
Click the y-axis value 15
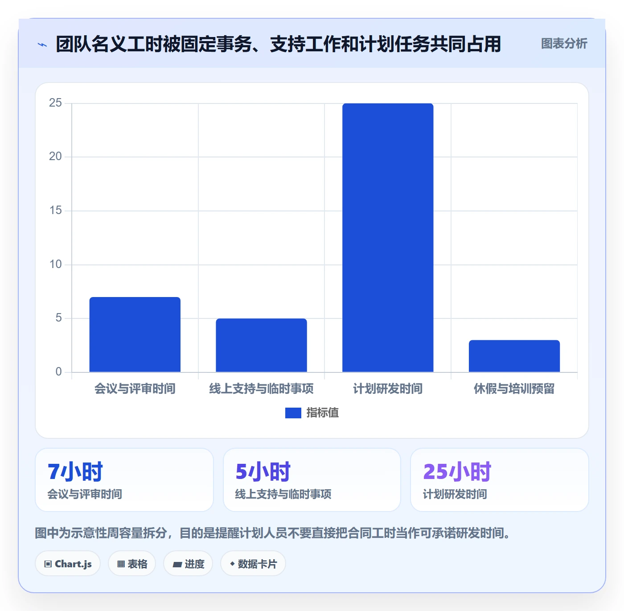55,211
